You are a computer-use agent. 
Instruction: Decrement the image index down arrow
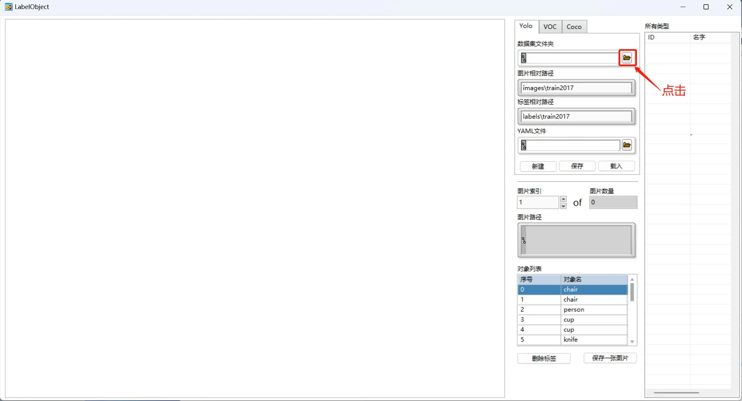tap(563, 206)
